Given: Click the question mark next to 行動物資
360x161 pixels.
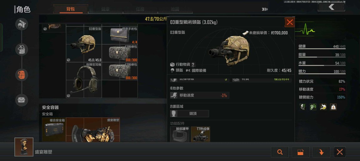Looking at the screenshot, I should click(x=193, y=65).
